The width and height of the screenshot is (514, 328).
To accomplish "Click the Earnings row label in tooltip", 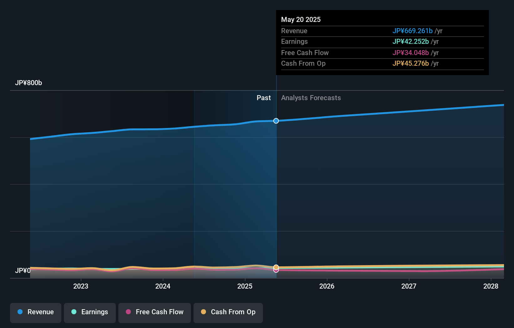I will tap(294, 42).
